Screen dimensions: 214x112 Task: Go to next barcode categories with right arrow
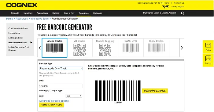182,48
